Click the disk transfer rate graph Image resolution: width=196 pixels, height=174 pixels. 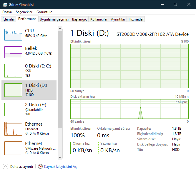(x=129, y=109)
